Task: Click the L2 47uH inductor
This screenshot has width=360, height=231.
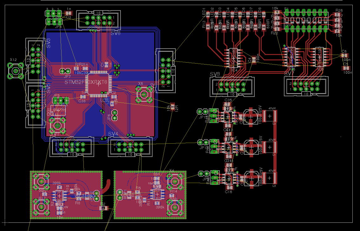Action: [270, 116]
